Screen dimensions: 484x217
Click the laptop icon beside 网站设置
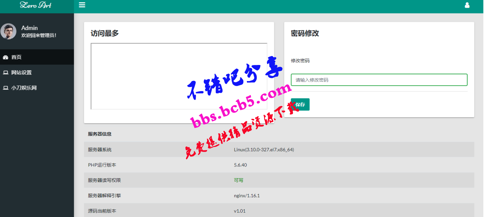tap(5, 73)
